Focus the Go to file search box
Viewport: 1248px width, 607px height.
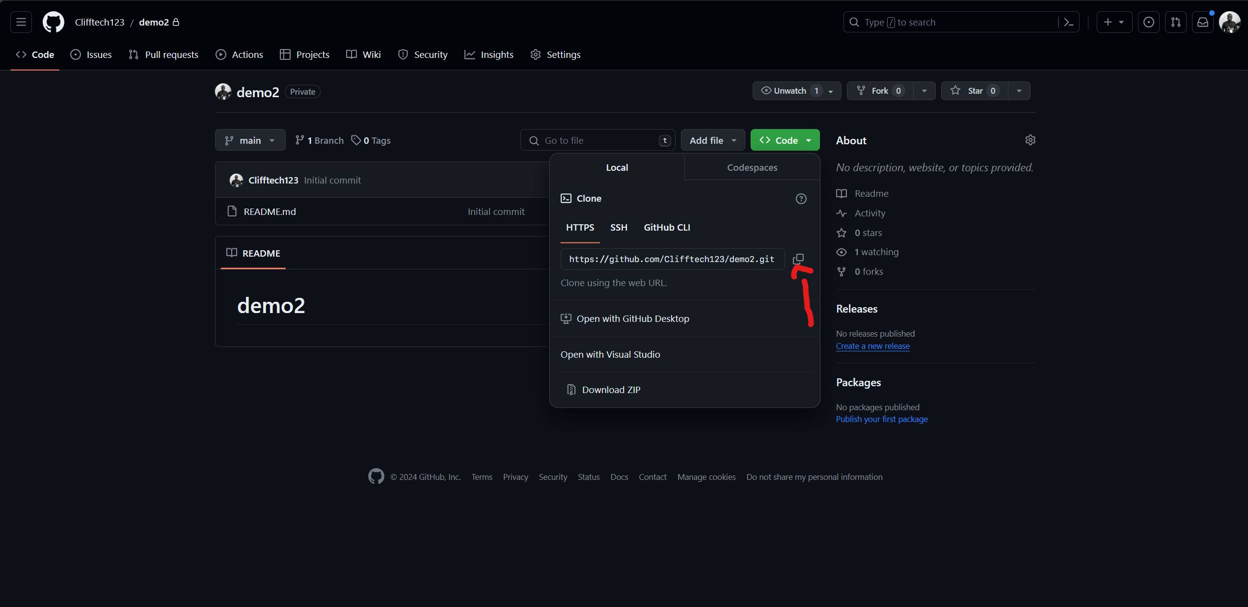[597, 140]
